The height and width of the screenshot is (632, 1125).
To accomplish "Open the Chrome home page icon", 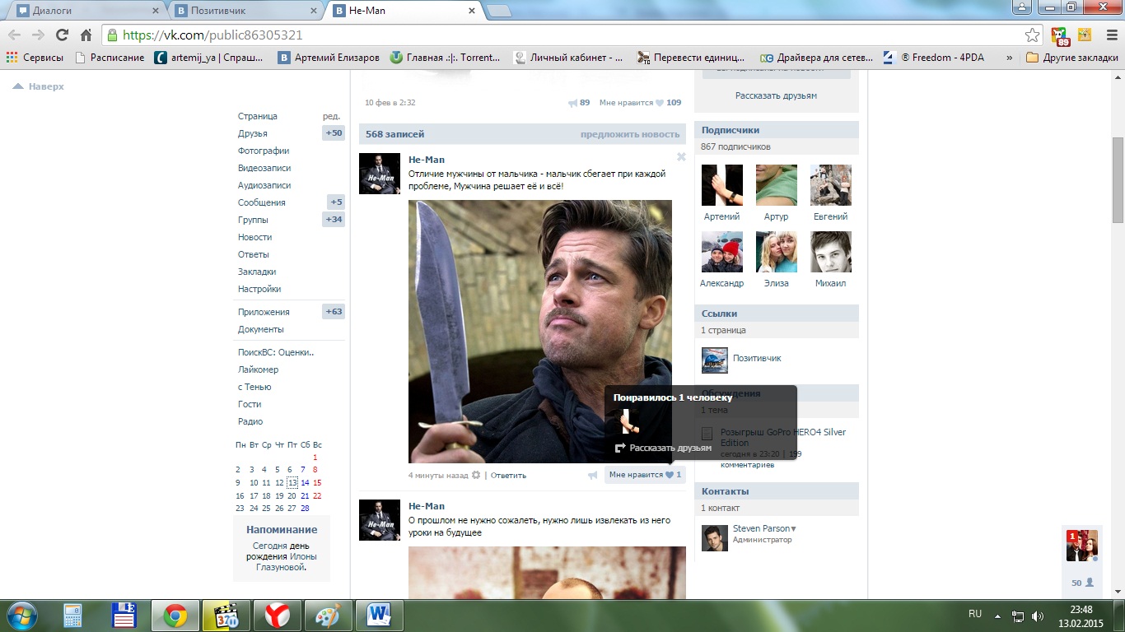I will [86, 35].
